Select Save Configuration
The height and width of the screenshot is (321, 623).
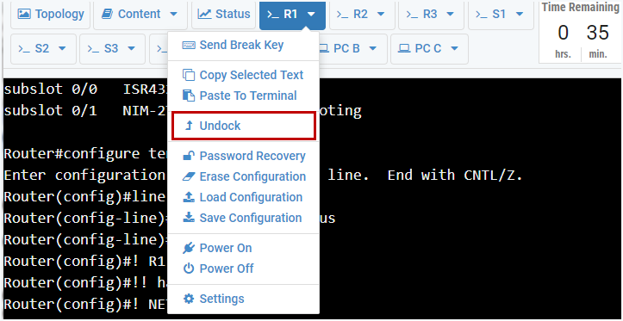244,218
